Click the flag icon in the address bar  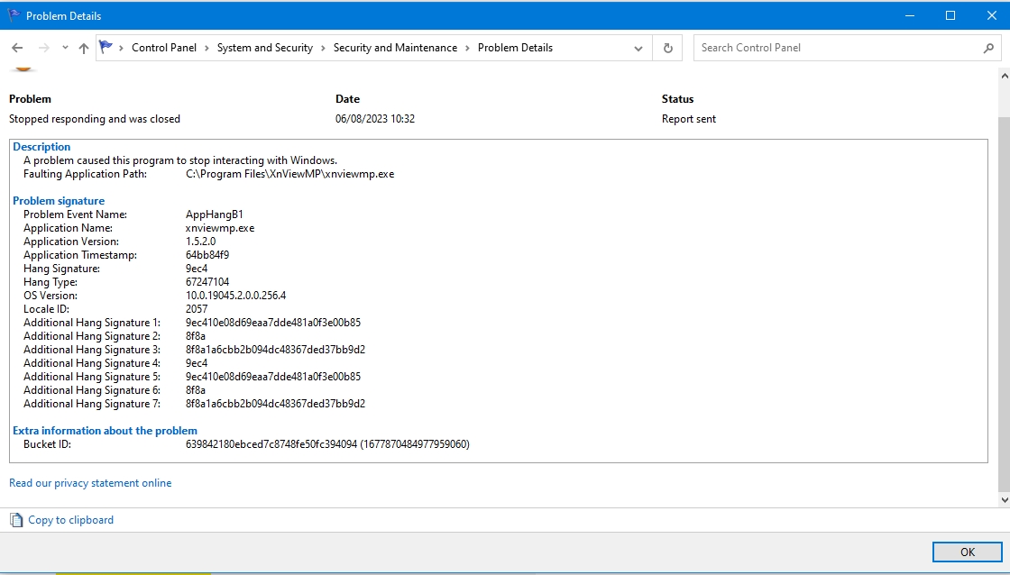106,48
